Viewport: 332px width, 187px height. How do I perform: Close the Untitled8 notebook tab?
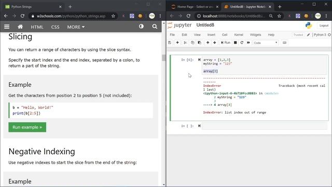click(x=270, y=7)
